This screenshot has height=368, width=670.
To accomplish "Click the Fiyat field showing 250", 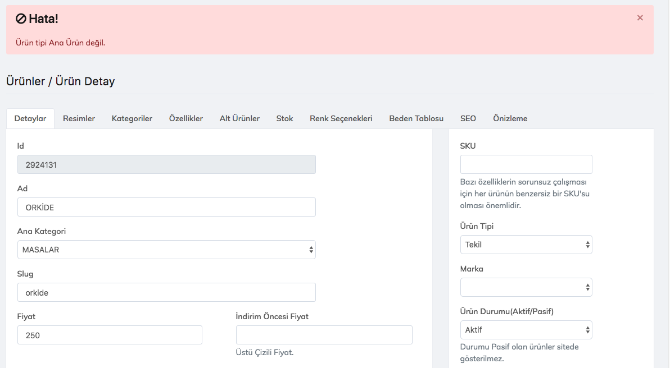I will coord(110,335).
